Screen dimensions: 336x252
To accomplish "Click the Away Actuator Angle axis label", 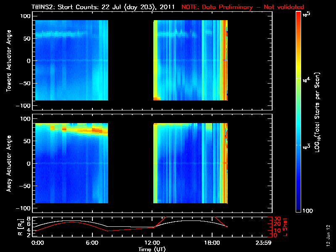I will point(9,163).
